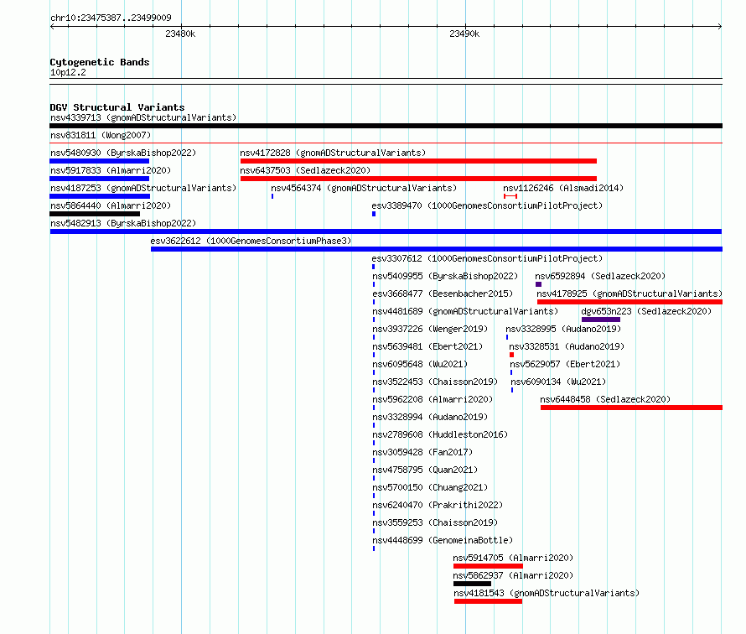Open esv3307612 PilotProject variant label
Screen dimensions: 746x634
487,258
